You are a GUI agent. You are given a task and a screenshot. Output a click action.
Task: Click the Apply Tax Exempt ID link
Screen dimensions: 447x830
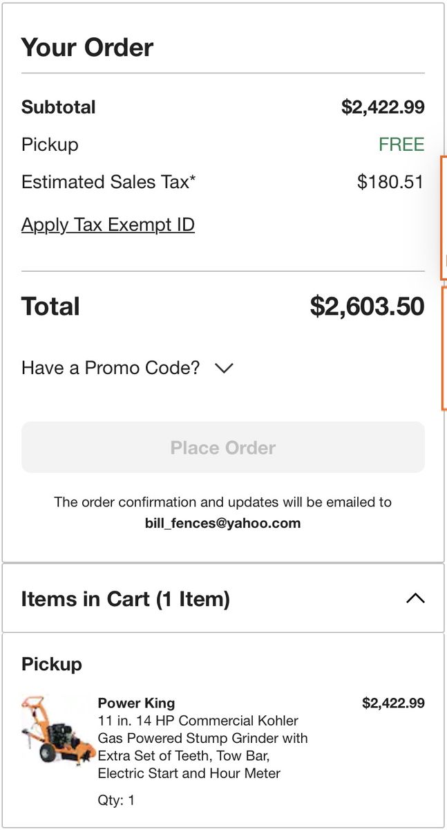pos(108,225)
